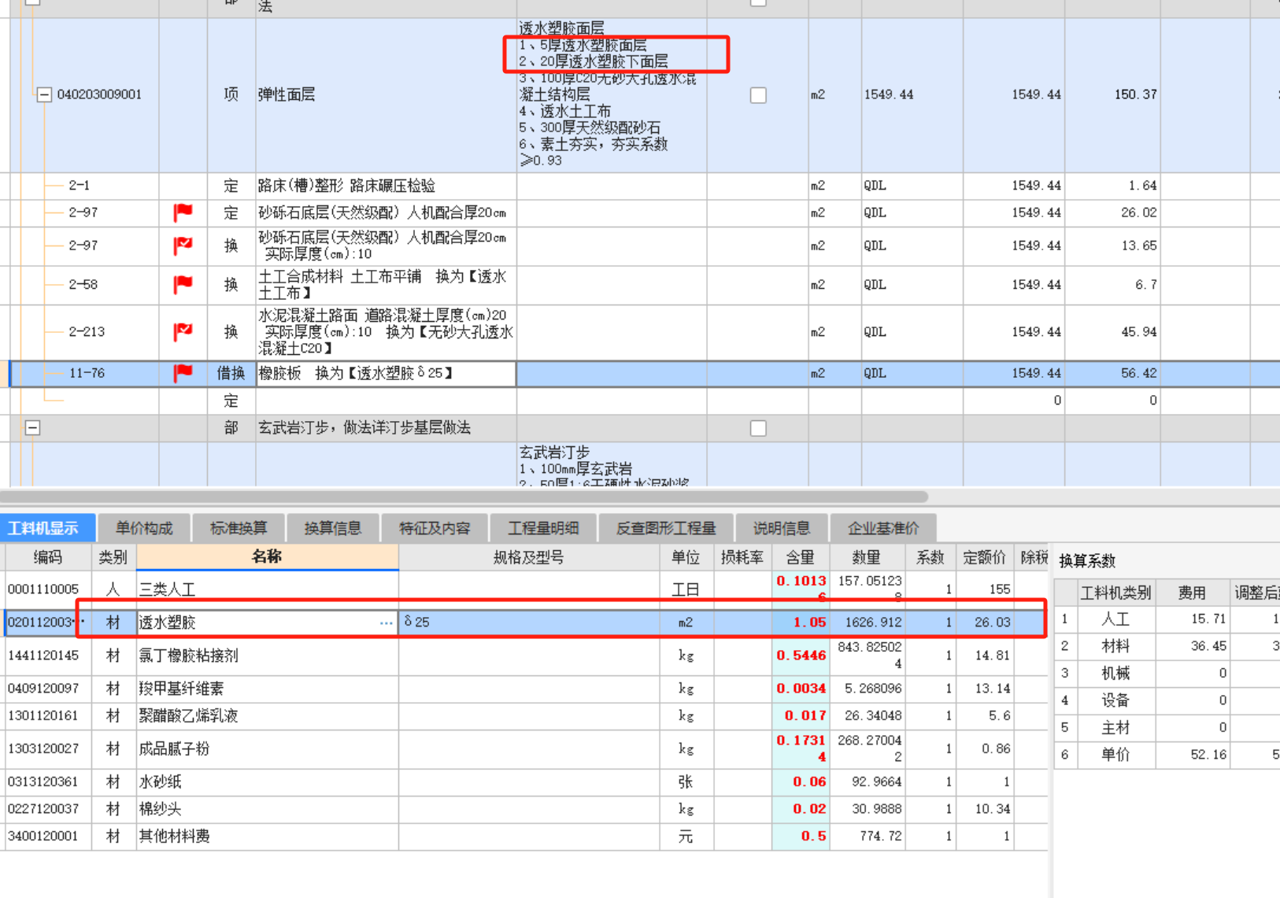Collapse the 玄武岩汀步 section node
The height and width of the screenshot is (898, 1280).
tap(32, 428)
